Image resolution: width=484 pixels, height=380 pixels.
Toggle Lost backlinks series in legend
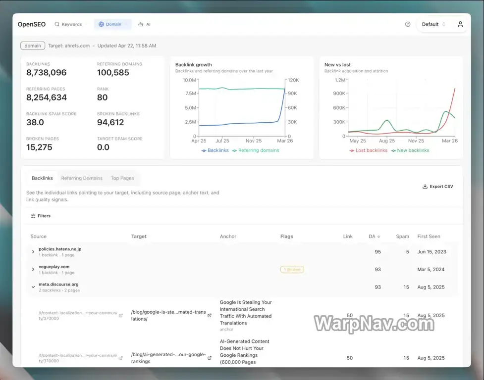[368, 150]
